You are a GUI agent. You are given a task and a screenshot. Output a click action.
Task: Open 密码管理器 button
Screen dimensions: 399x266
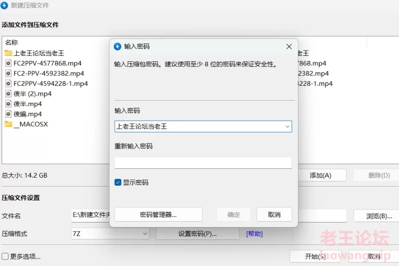[x=158, y=215]
